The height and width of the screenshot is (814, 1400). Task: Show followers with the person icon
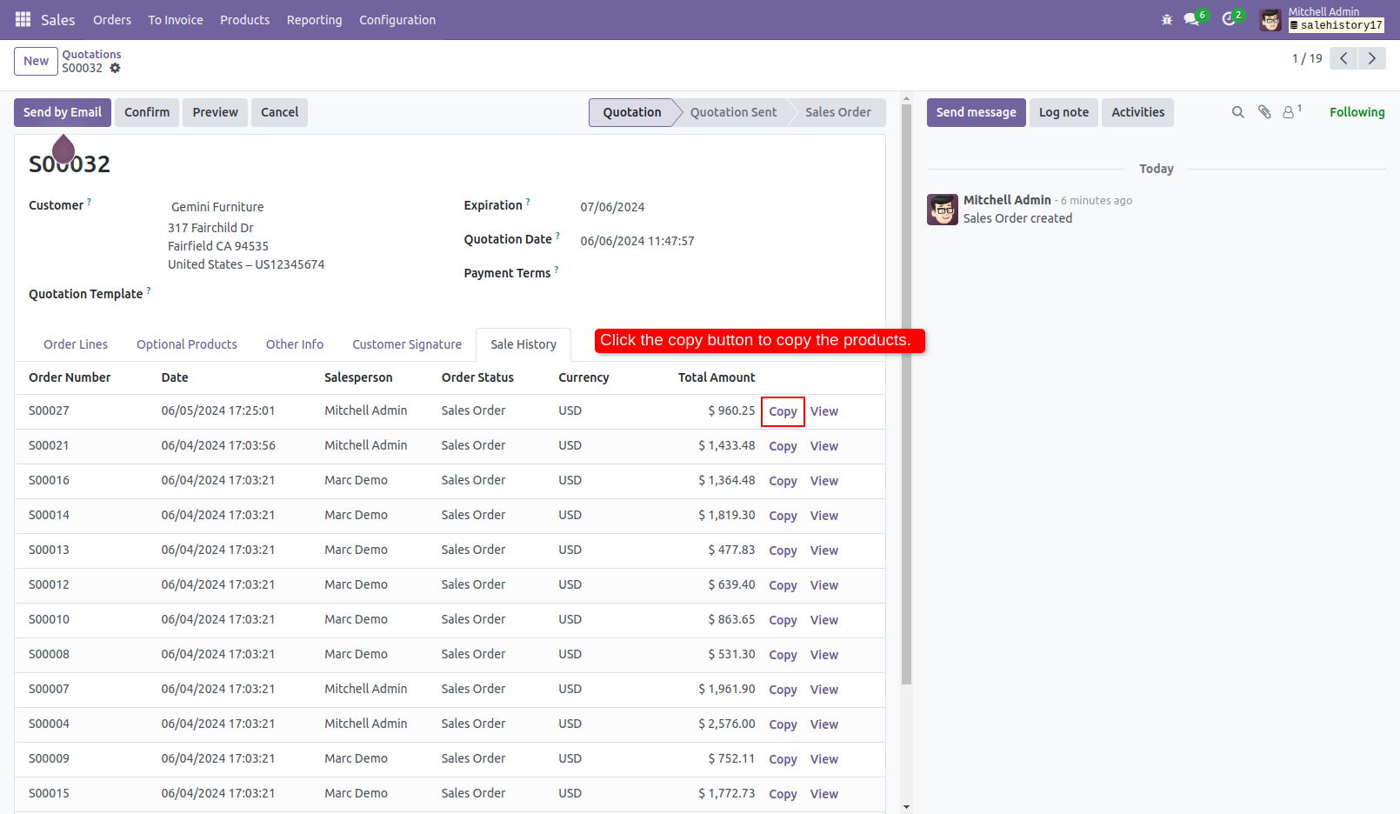[x=1288, y=112]
